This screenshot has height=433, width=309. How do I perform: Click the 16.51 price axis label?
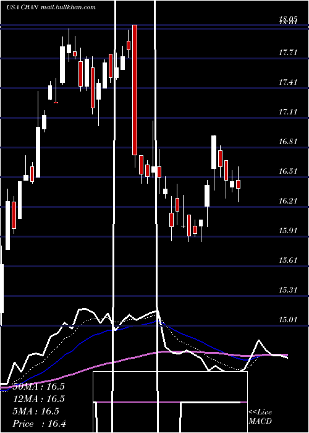coord(288,171)
